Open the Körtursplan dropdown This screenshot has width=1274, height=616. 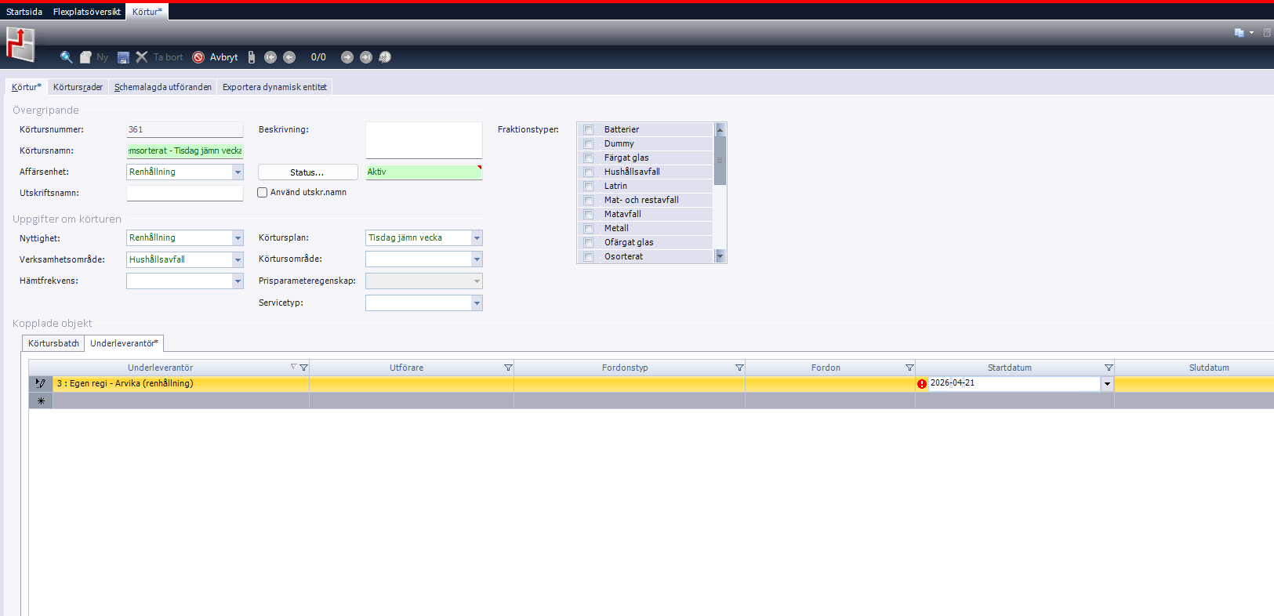click(x=477, y=238)
